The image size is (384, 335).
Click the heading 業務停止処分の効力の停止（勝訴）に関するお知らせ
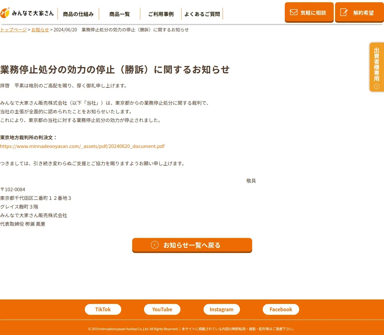point(115,69)
